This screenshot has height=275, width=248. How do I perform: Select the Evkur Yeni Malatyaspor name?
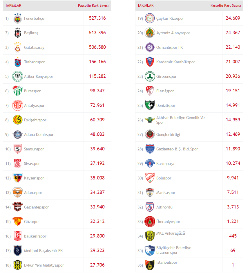(44, 265)
